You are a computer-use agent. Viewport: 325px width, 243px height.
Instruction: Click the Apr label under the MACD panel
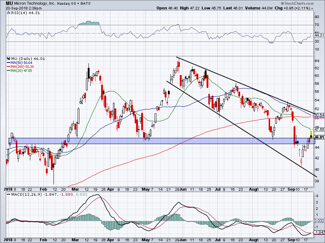point(111,240)
